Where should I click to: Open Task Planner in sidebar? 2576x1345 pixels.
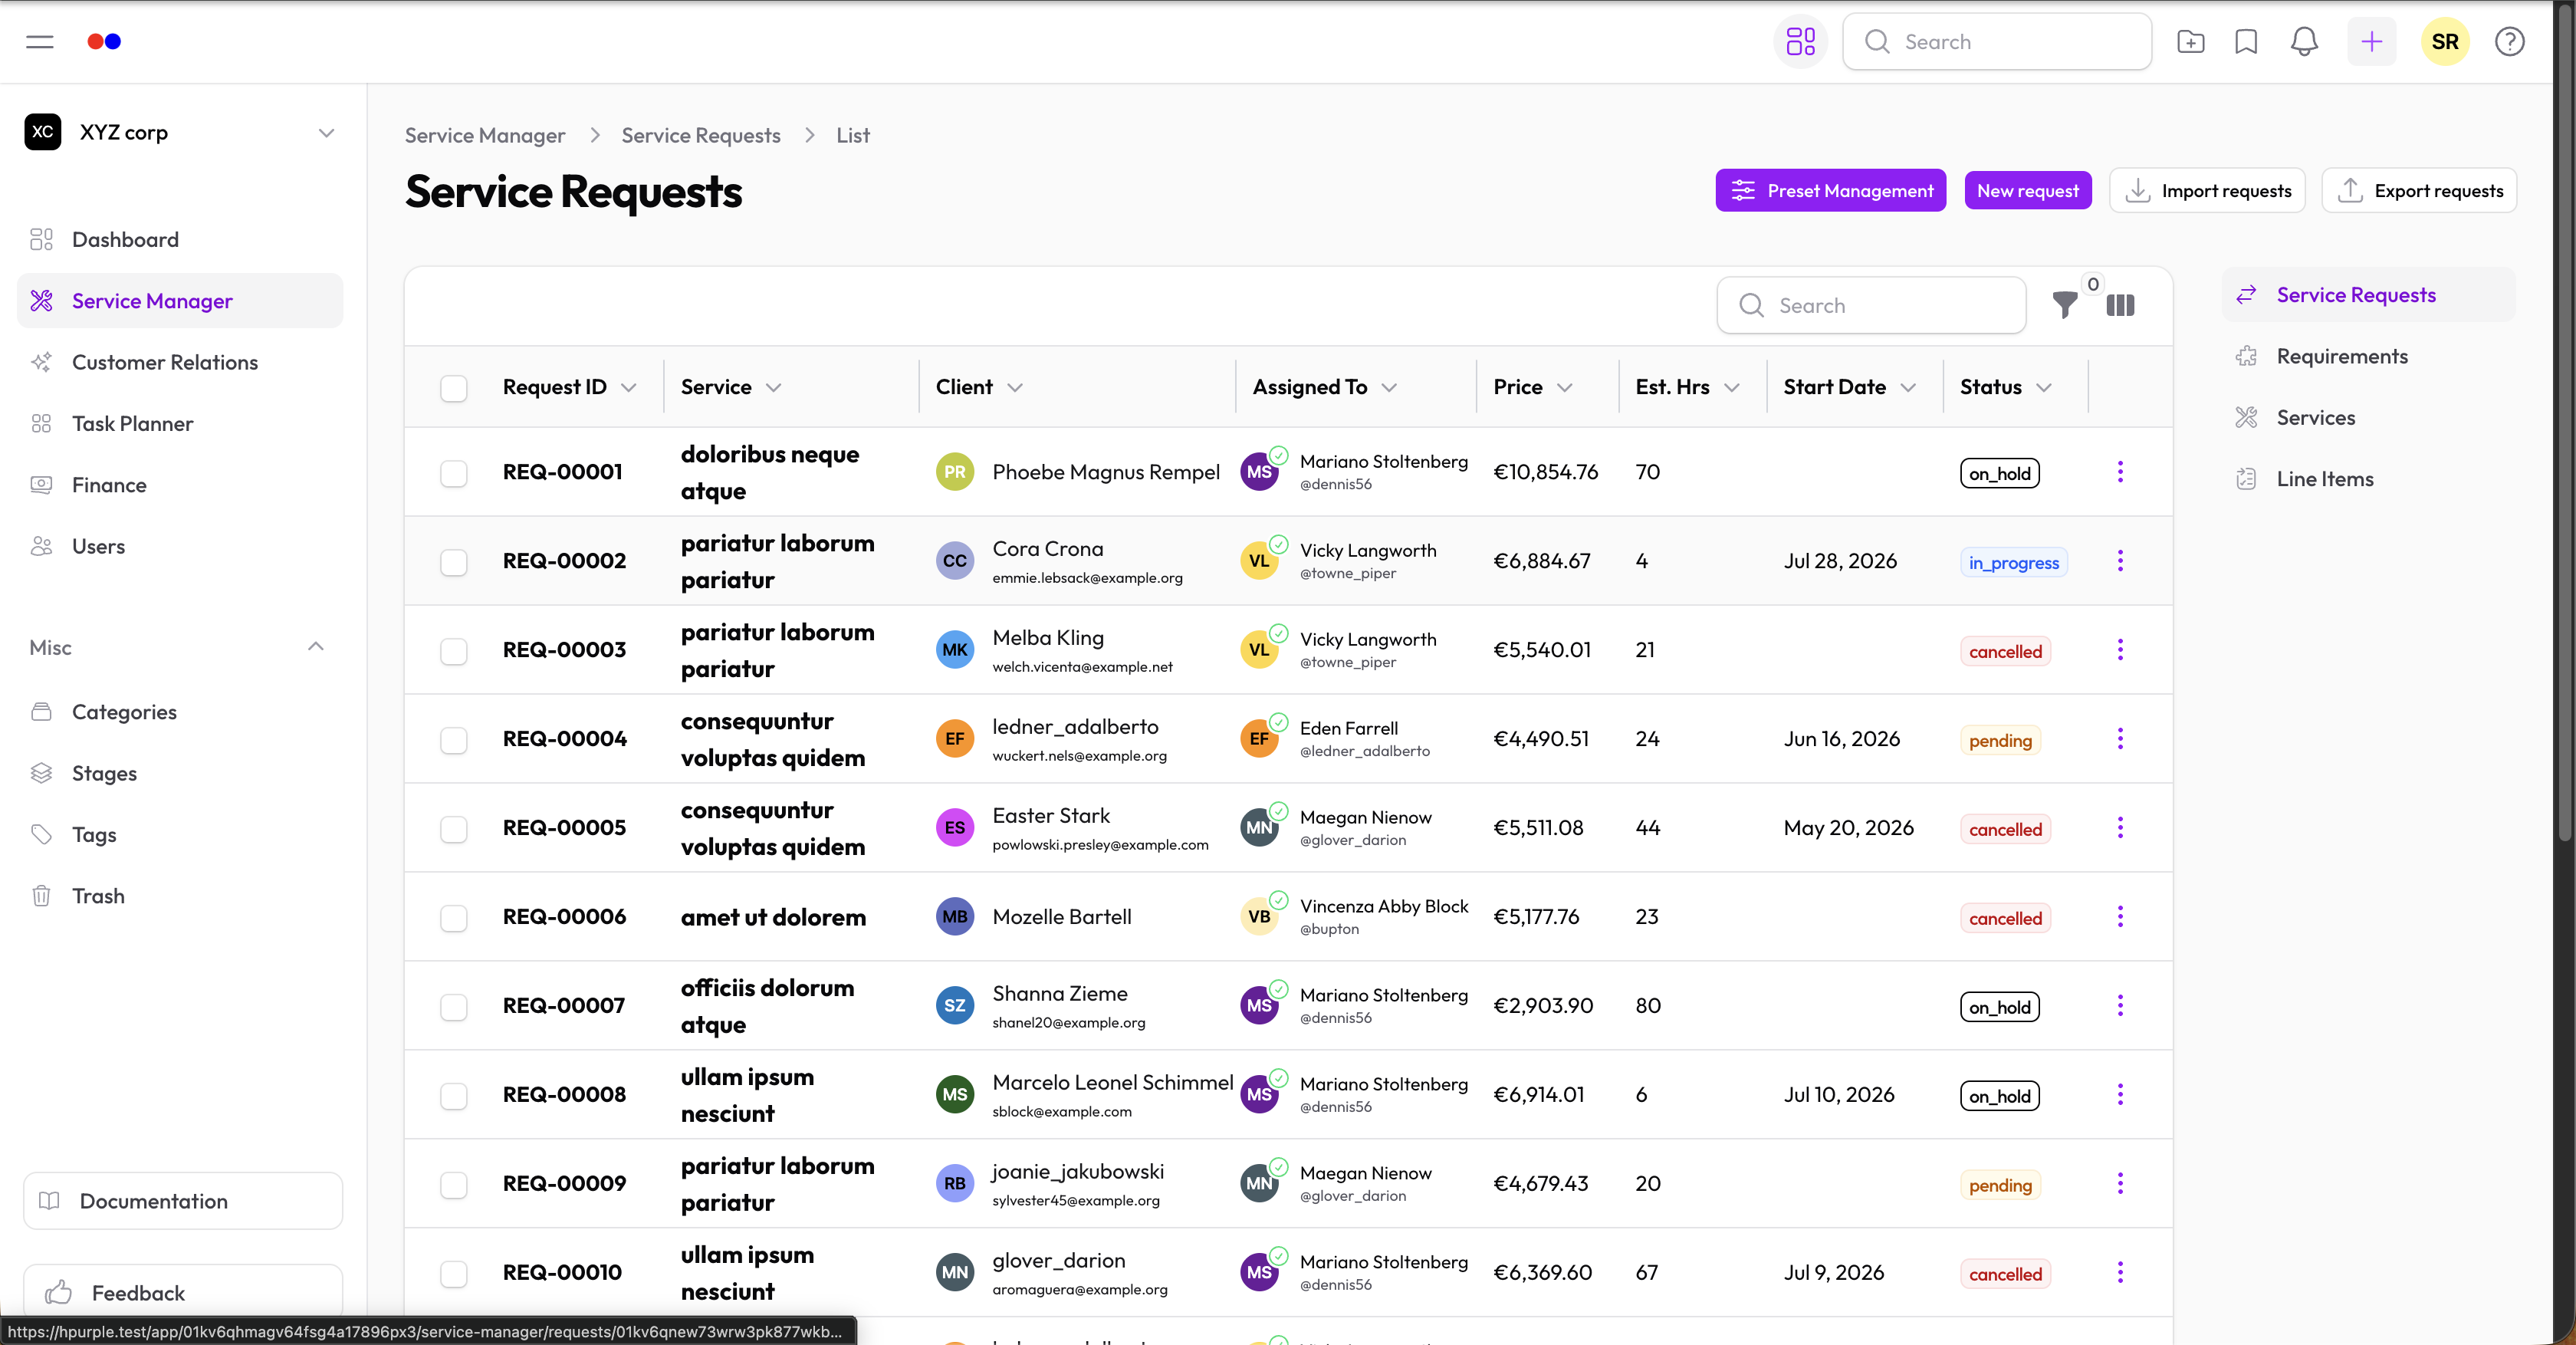[x=180, y=424]
